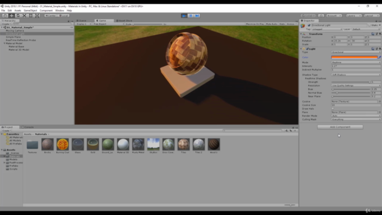Open Cookie texture object picker
382x215 pixels.
click(380, 102)
